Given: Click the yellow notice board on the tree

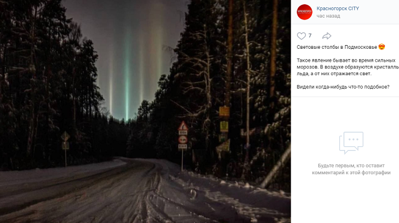Looking at the screenshot, I should tap(224, 112).
